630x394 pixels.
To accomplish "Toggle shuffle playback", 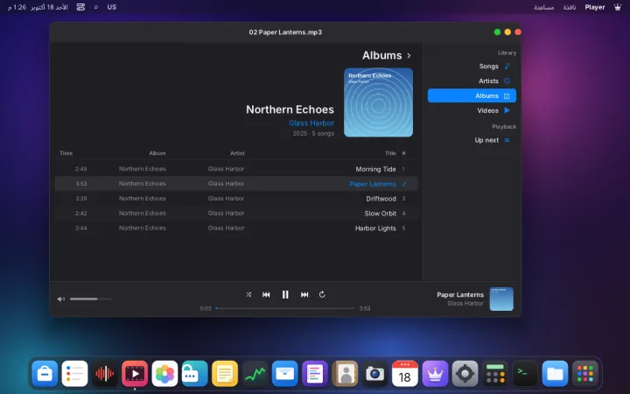I will (x=248, y=294).
